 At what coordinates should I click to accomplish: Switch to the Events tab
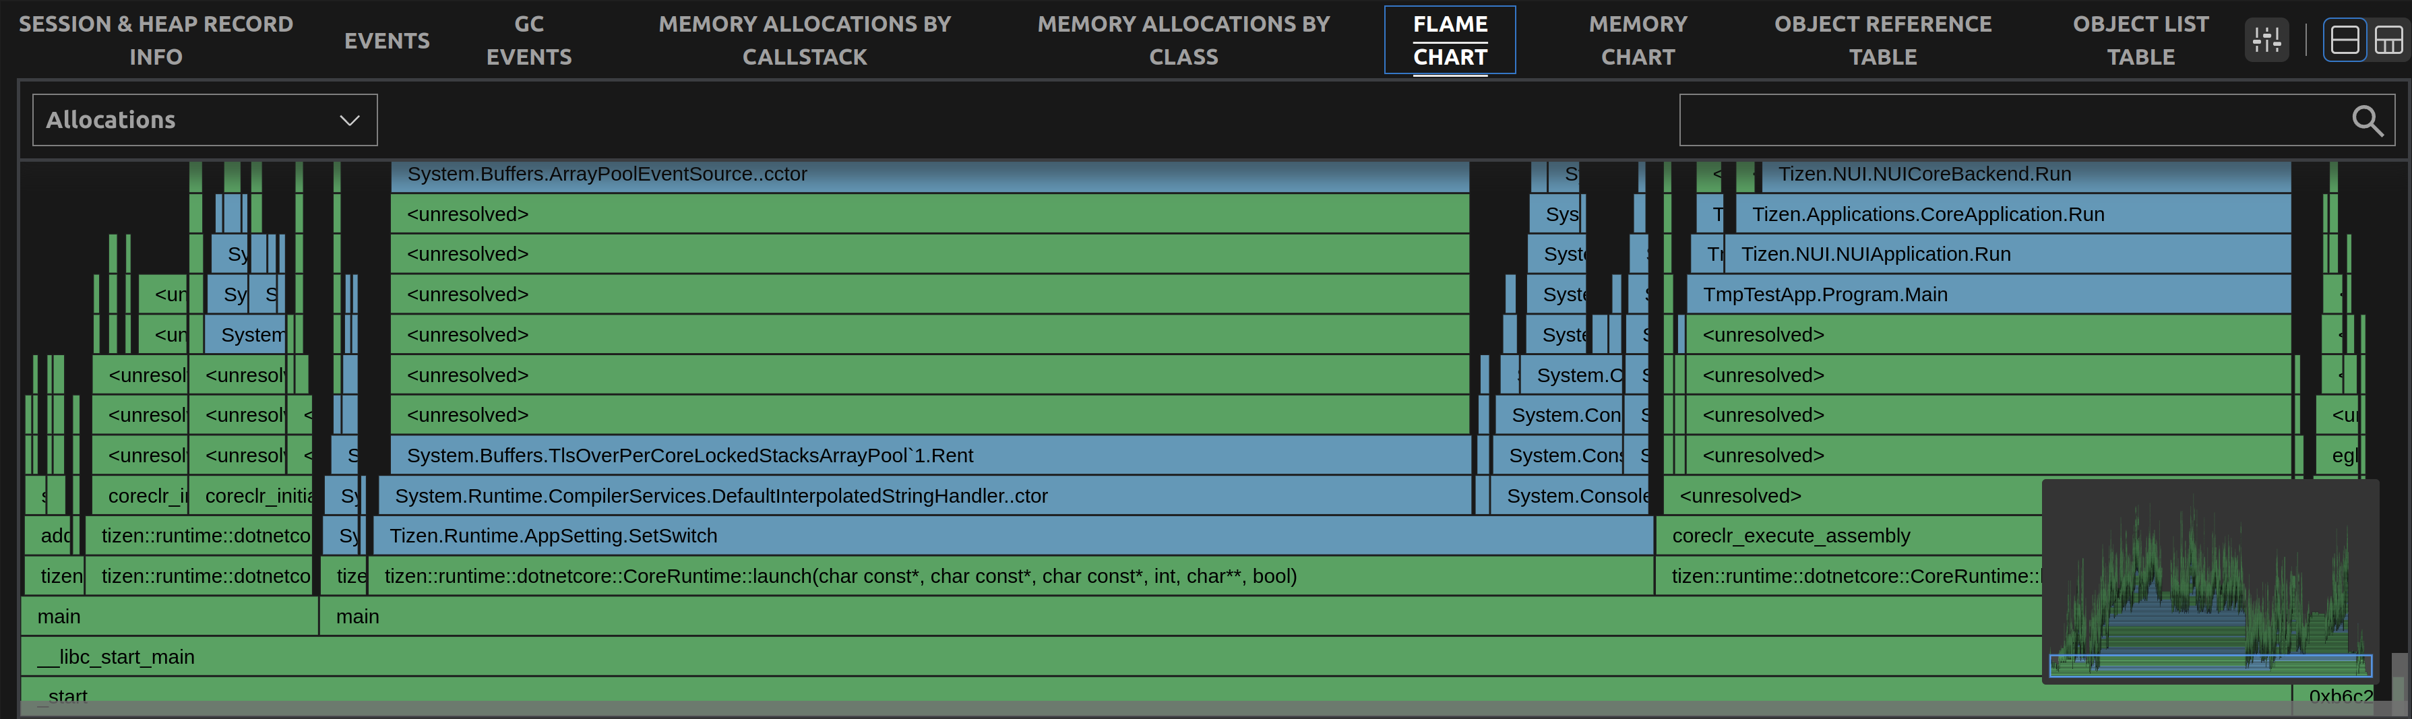pyautogui.click(x=387, y=39)
